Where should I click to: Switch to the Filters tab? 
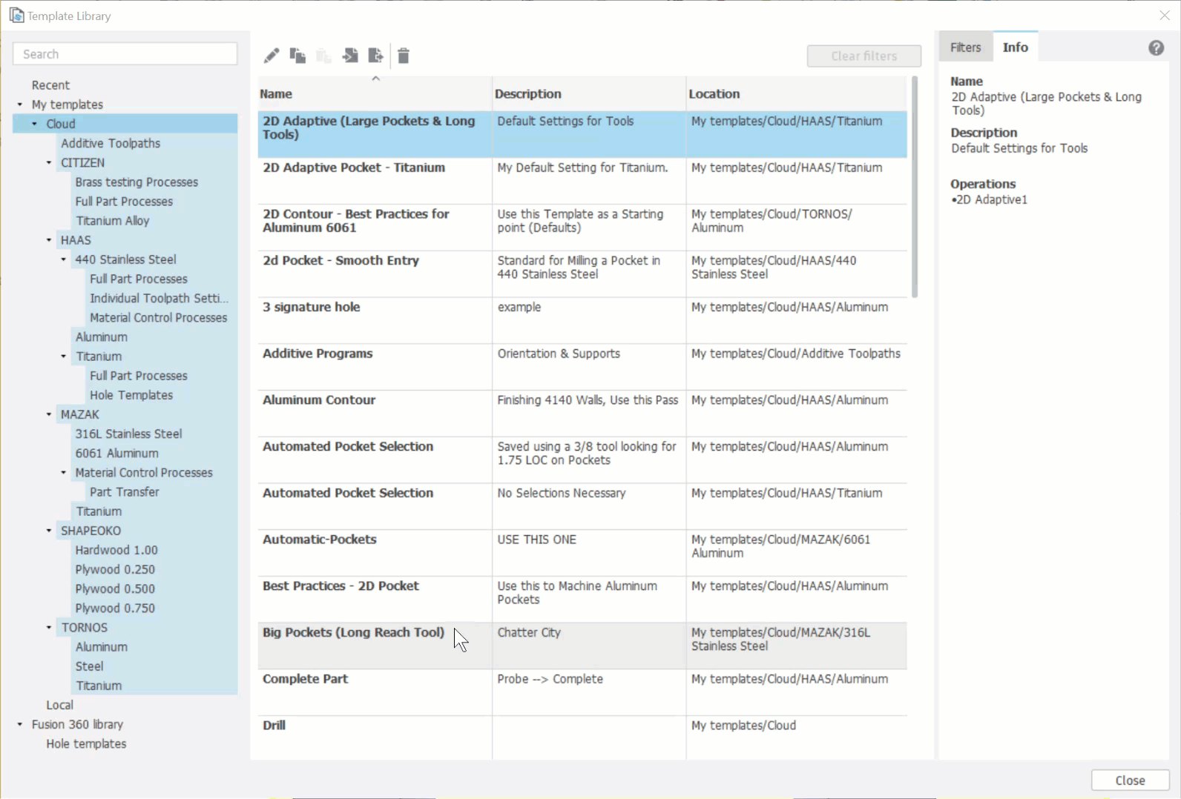[x=966, y=47]
